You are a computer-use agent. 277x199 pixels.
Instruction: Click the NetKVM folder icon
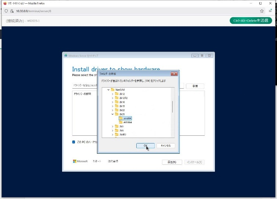[112, 90]
